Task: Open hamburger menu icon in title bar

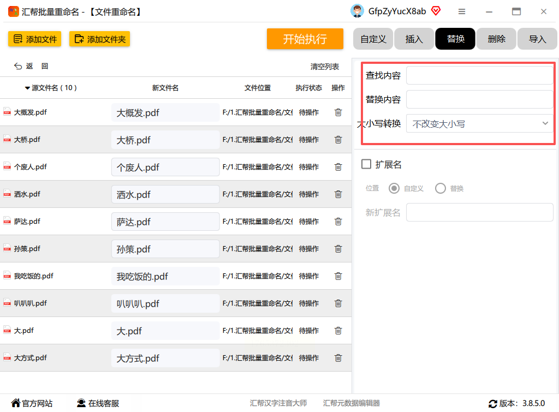Action: pyautogui.click(x=462, y=12)
